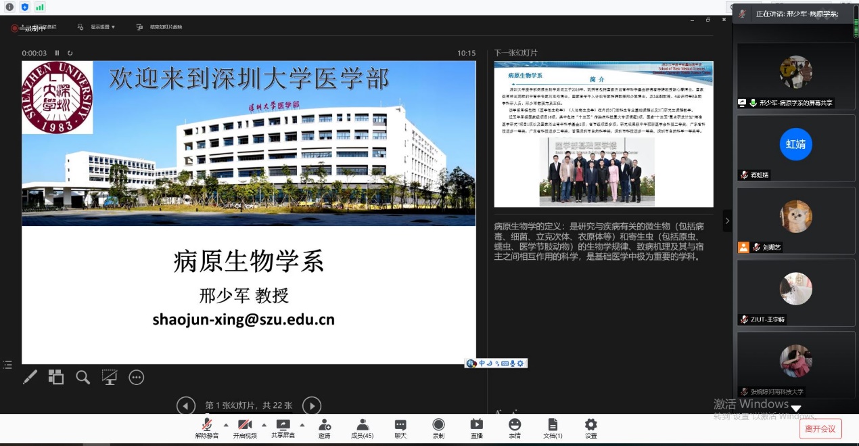Open 设置 settings gear
Image resolution: width=859 pixels, height=446 pixels.
(x=590, y=428)
